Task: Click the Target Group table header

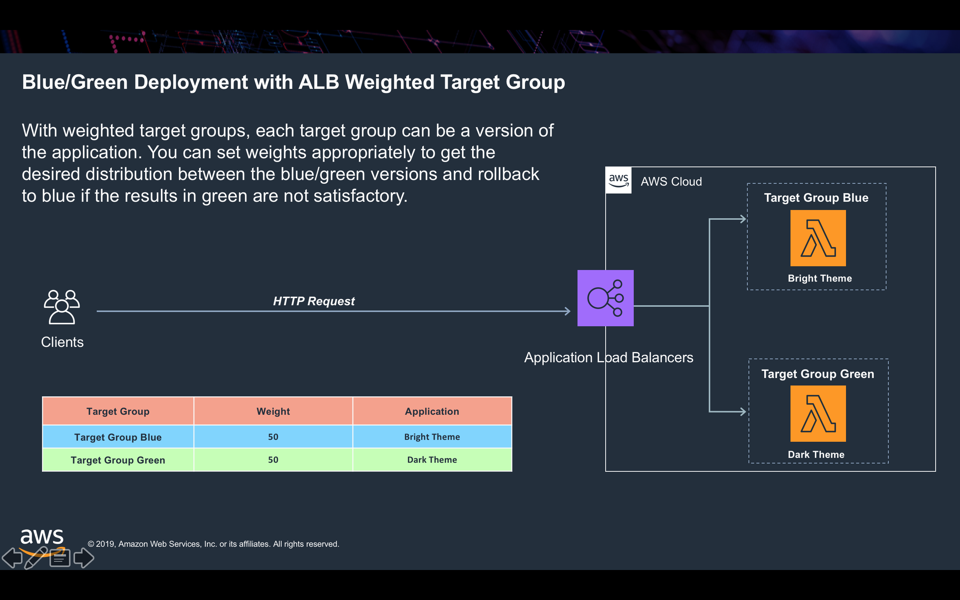Action: (x=118, y=411)
